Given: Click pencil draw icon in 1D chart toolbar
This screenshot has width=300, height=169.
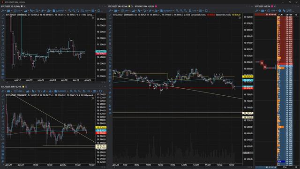Looking at the screenshot, I should pyautogui.click(x=42, y=11).
